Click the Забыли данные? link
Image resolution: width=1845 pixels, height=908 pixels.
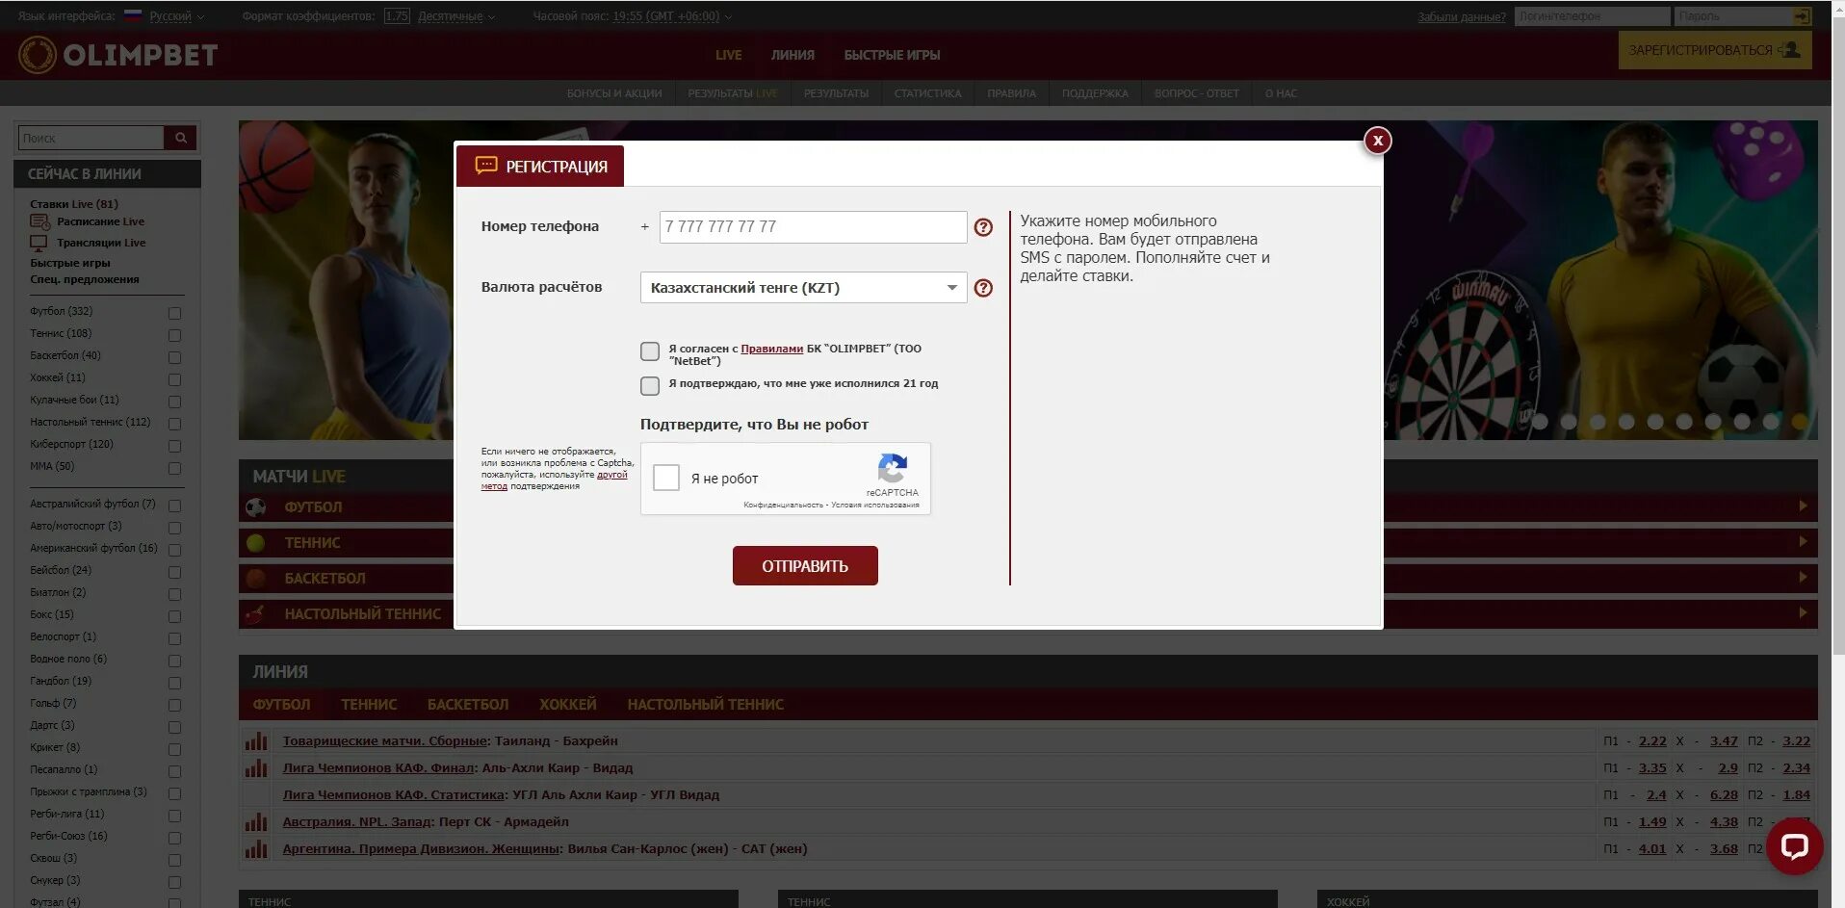pos(1462,17)
